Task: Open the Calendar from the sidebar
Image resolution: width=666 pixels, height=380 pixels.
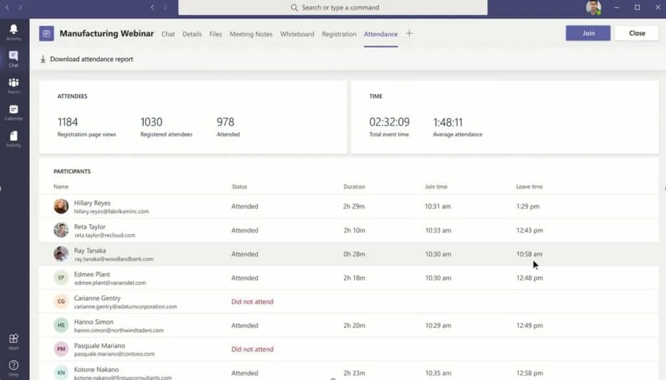Action: coord(13,112)
